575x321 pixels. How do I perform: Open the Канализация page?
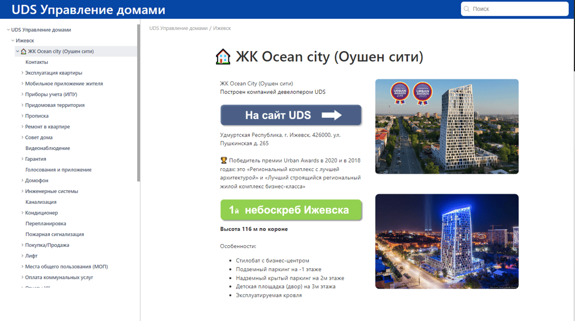(x=41, y=202)
